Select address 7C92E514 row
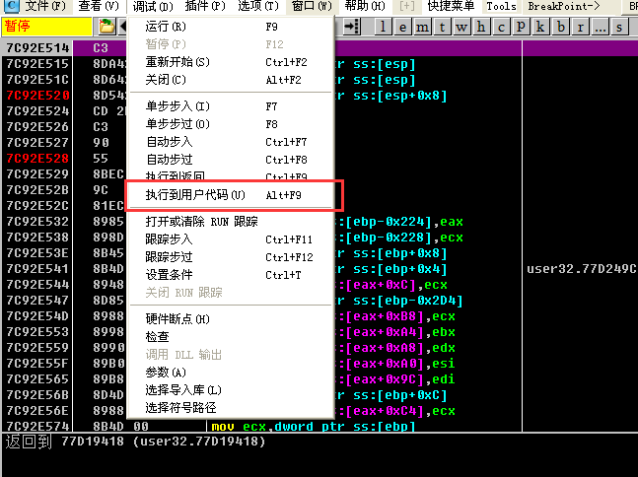This screenshot has height=477, width=638. pyautogui.click(x=37, y=48)
